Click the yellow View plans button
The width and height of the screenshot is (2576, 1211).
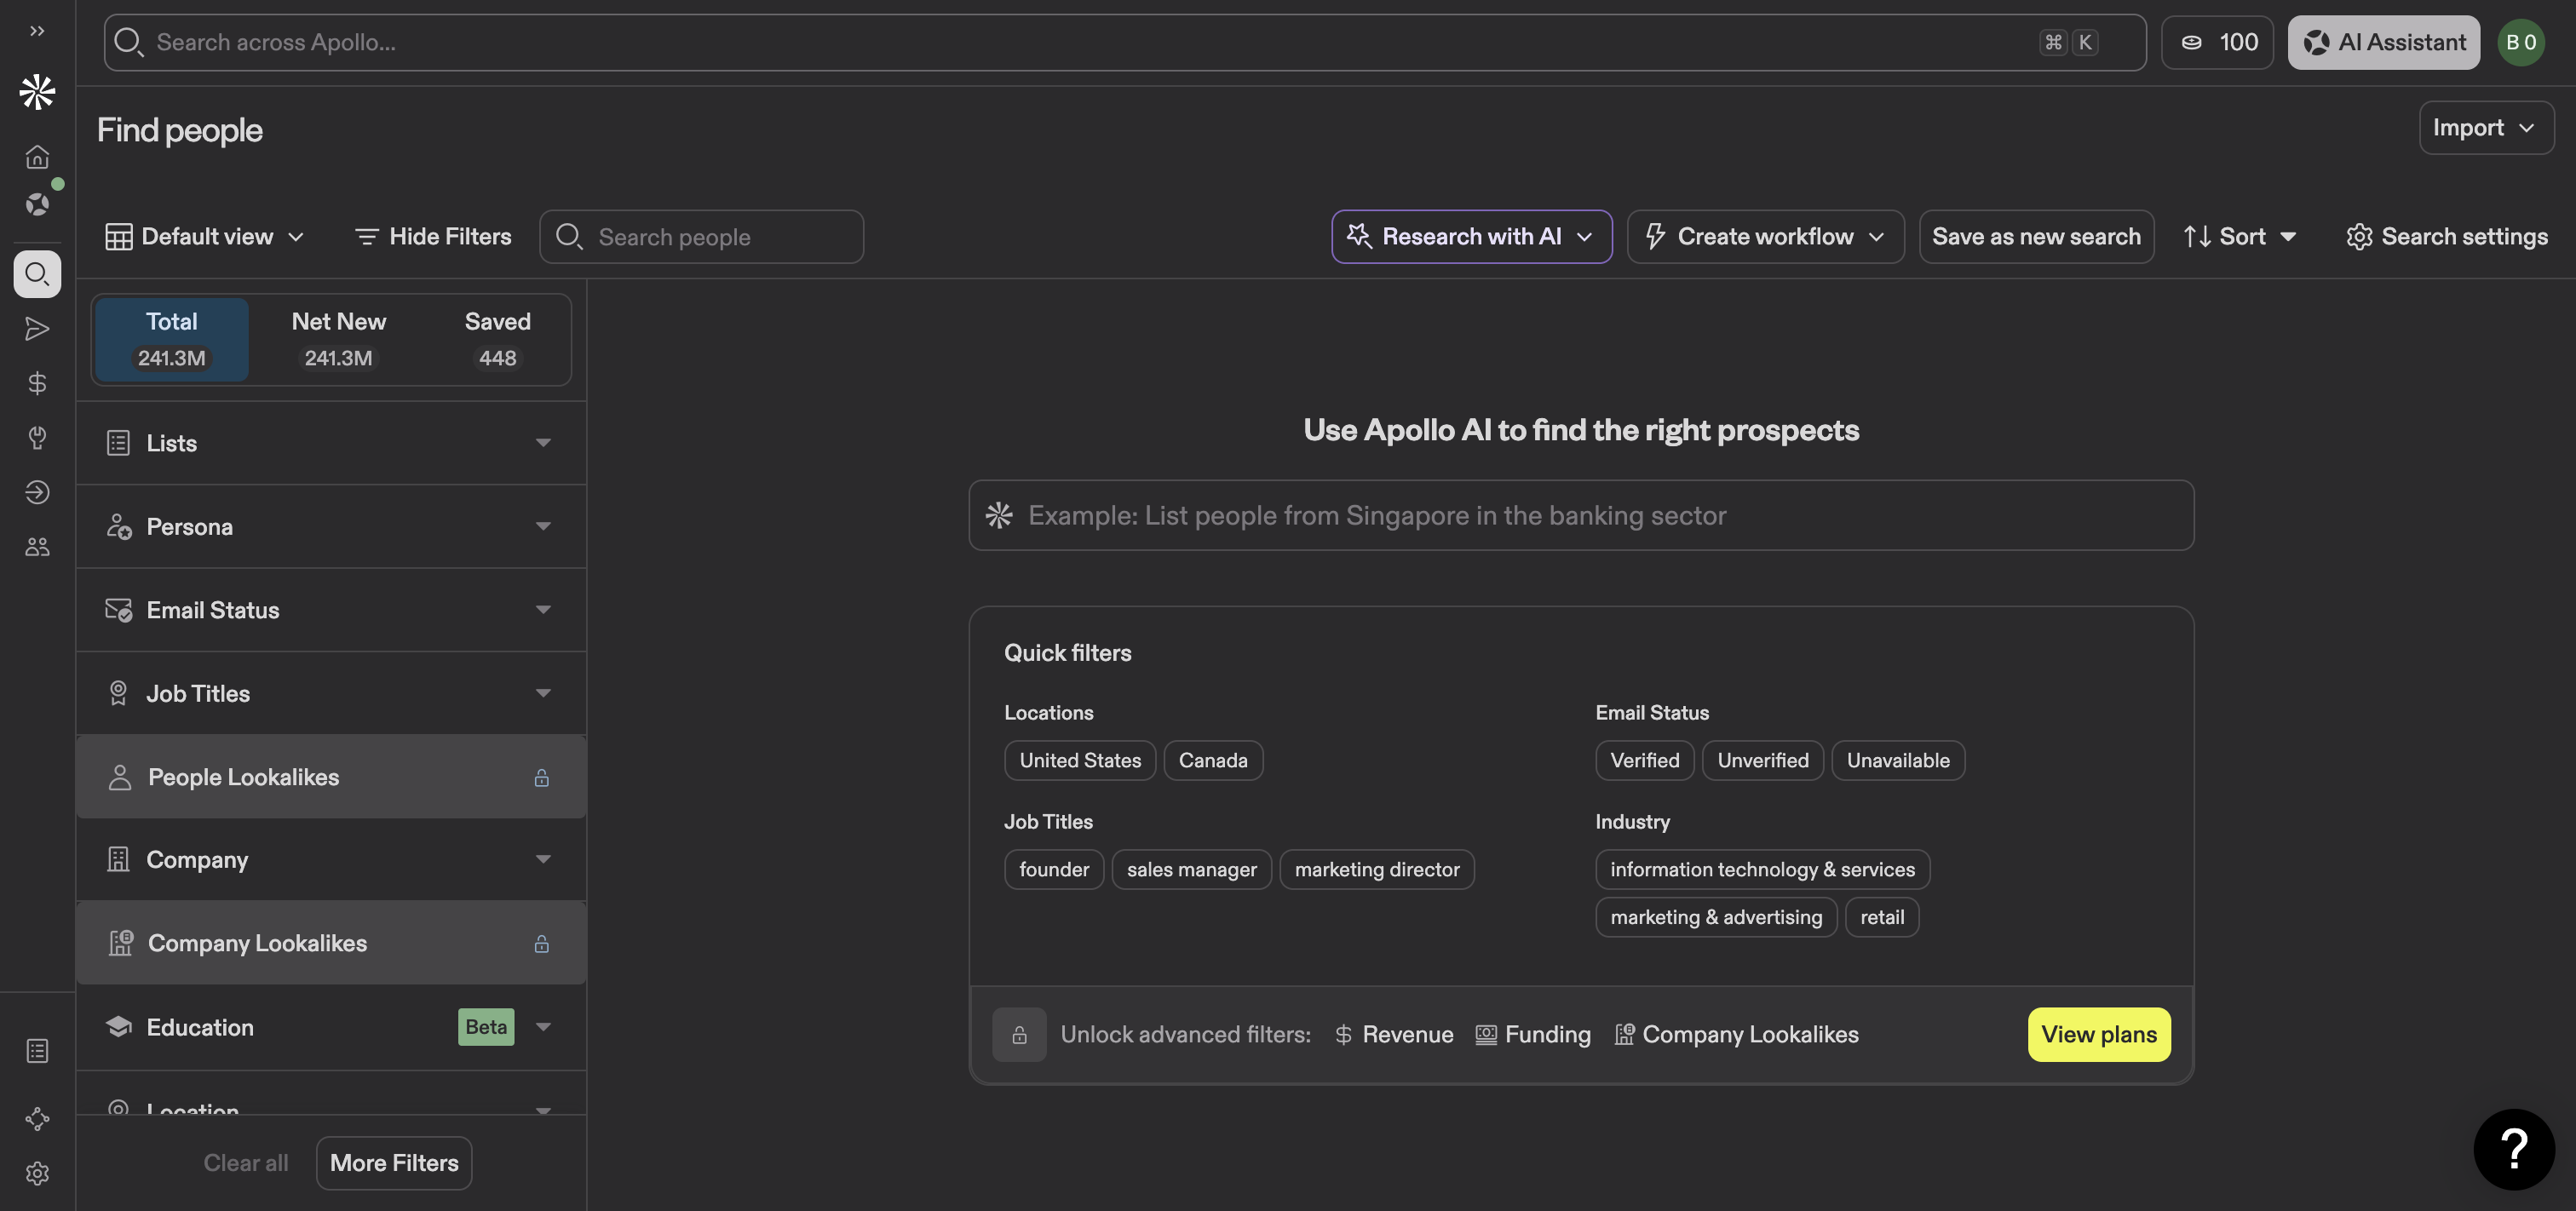(x=2098, y=1034)
